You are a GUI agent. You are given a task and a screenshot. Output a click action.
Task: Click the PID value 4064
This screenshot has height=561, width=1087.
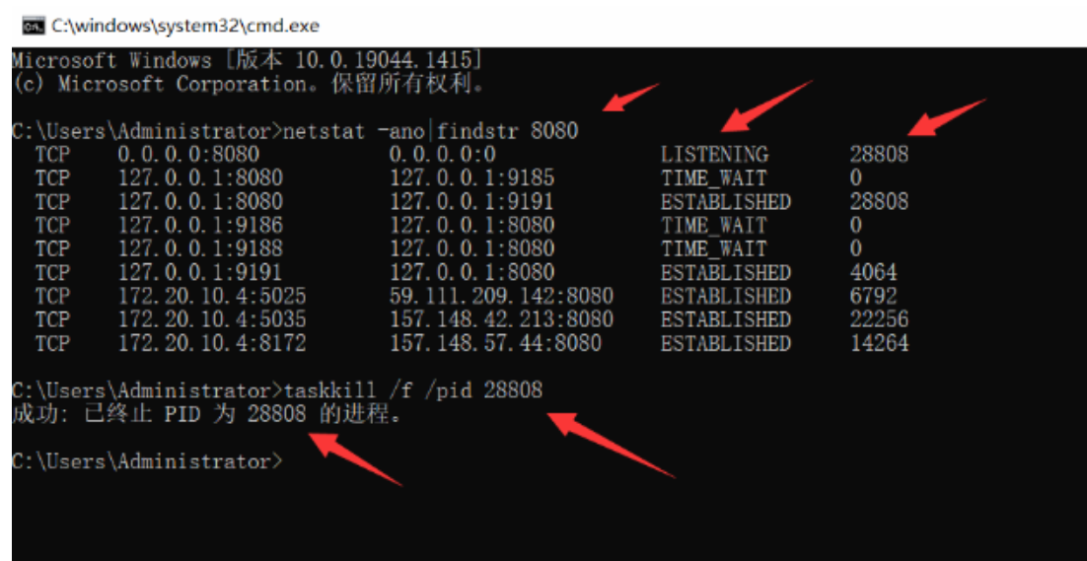point(873,273)
